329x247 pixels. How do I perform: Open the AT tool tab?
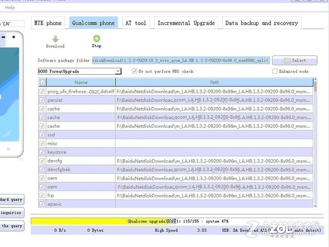(x=136, y=23)
